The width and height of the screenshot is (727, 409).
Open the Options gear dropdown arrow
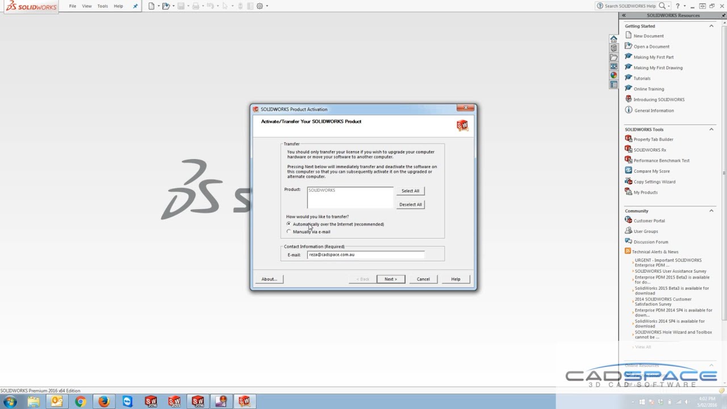click(x=267, y=6)
